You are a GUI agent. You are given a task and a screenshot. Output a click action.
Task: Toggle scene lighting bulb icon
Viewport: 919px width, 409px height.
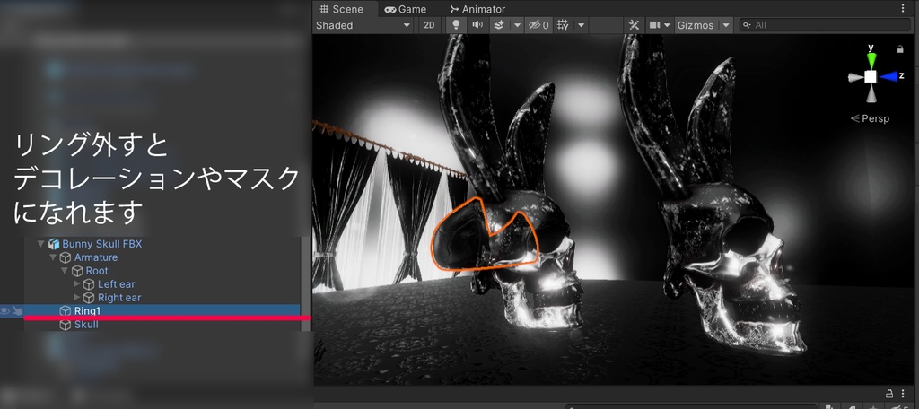[456, 25]
